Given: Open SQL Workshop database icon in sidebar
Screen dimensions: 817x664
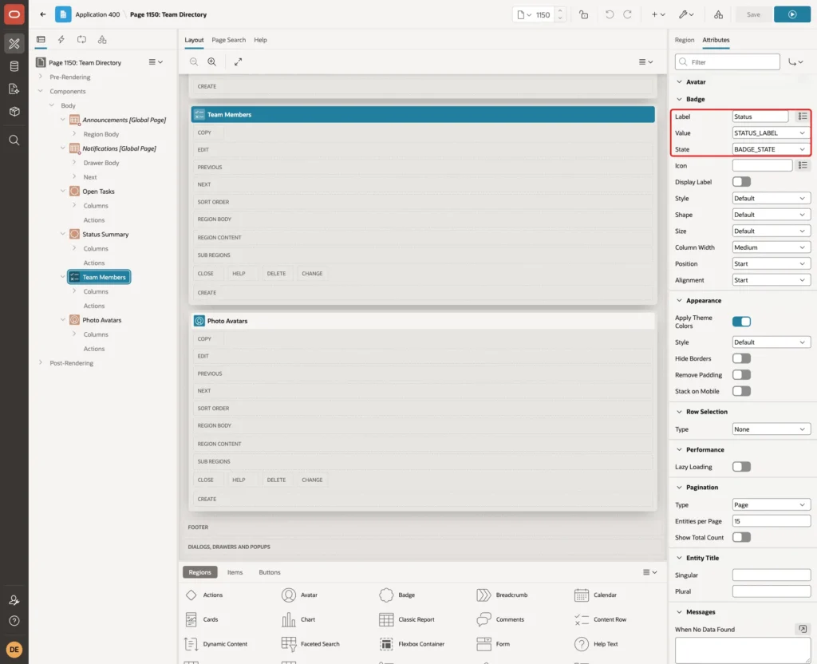Looking at the screenshot, I should coord(14,66).
